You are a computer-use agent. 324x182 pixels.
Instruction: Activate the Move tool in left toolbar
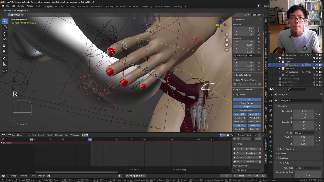pos(5,34)
